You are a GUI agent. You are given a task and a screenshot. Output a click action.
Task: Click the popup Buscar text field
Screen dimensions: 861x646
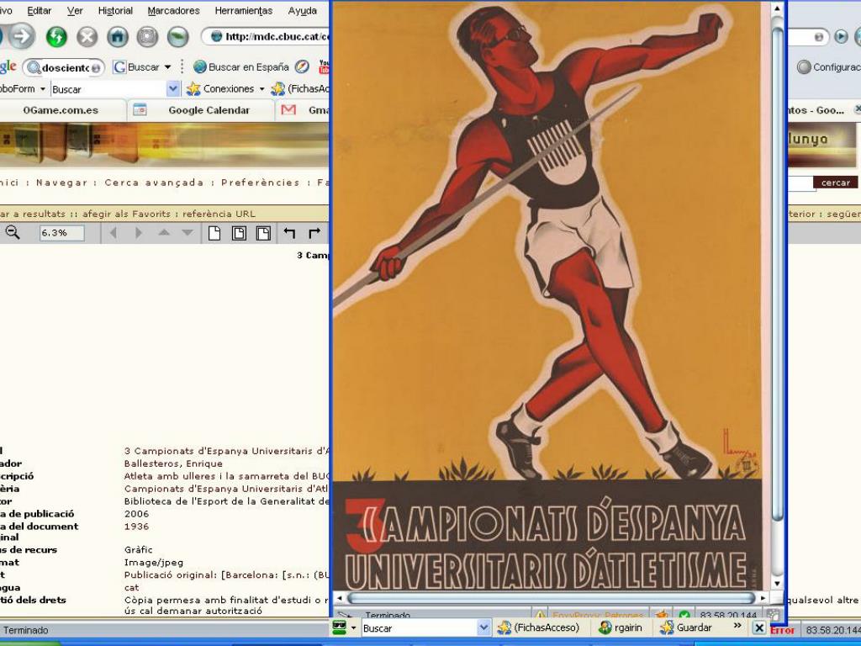420,627
